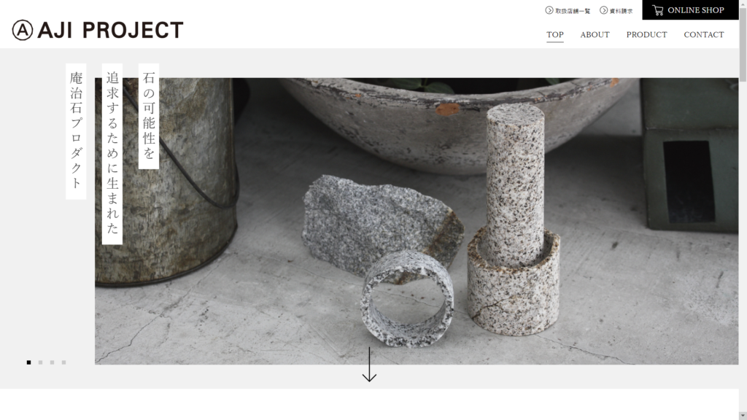Click the stone products hero image
Viewport: 747px width, 420px height.
click(417, 221)
